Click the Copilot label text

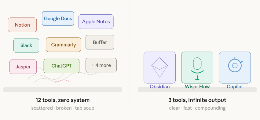coord(235,86)
